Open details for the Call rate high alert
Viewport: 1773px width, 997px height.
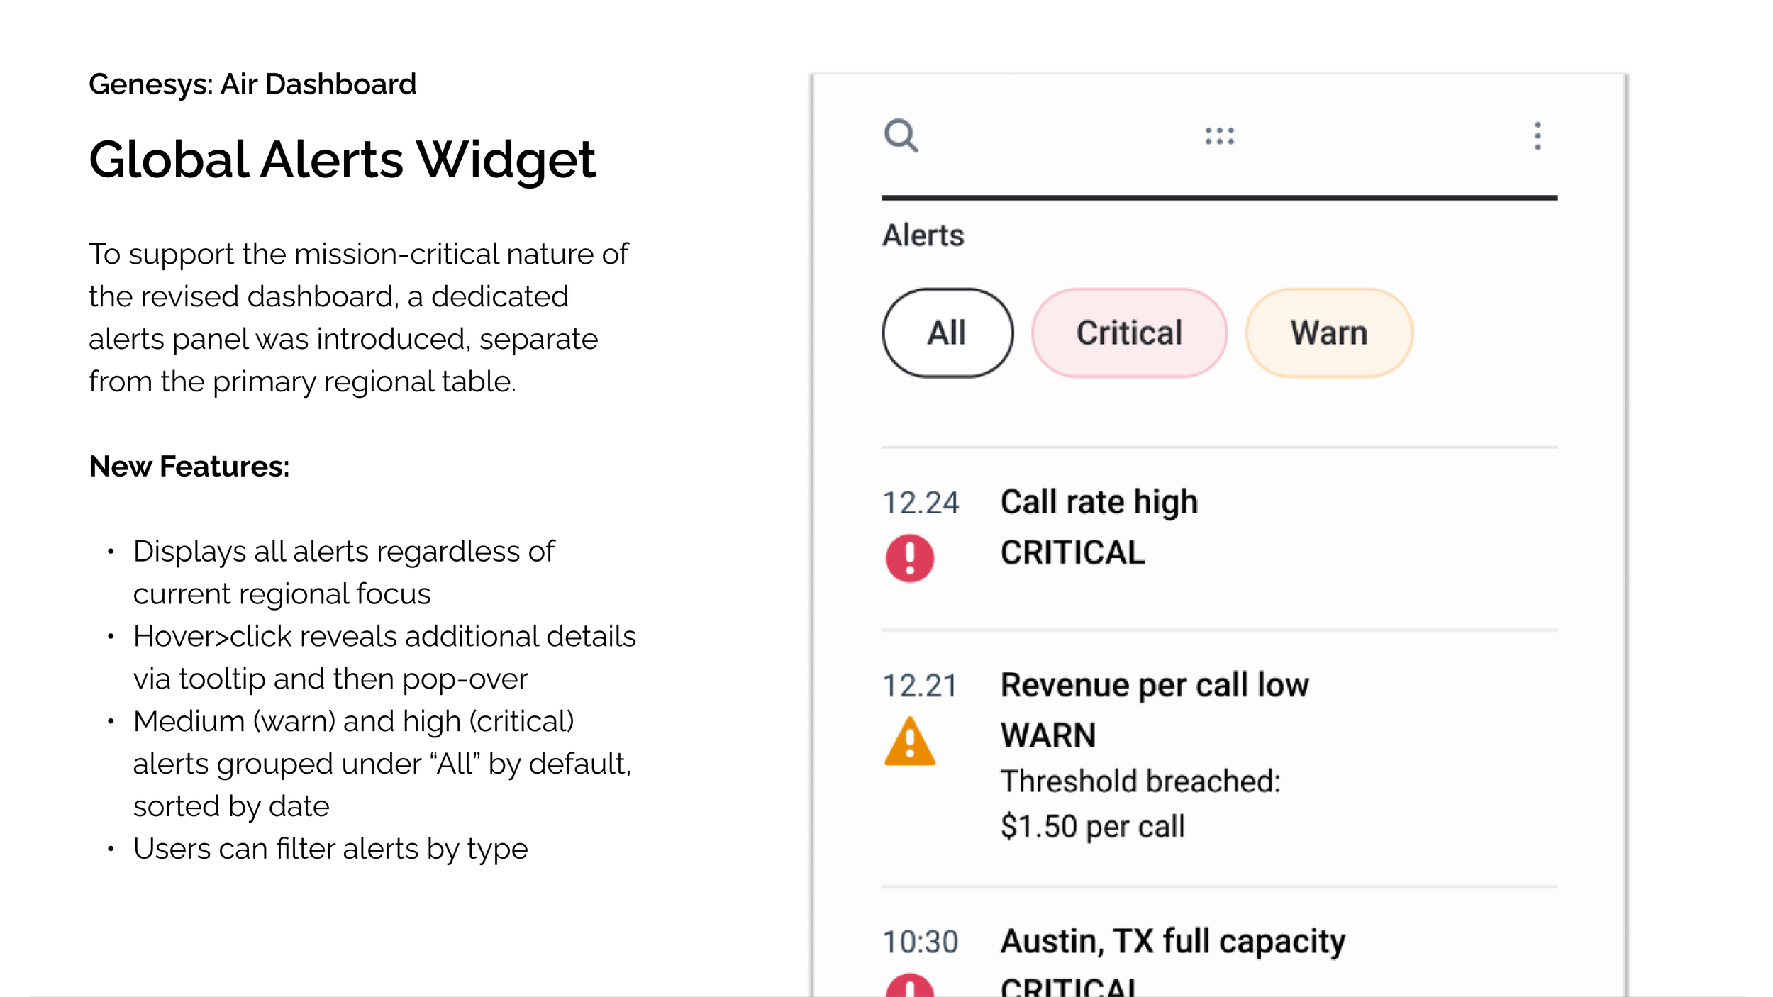tap(1098, 501)
